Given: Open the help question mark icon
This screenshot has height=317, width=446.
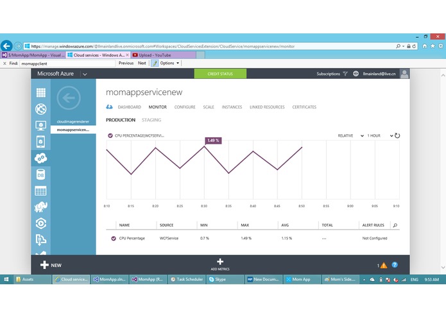Looking at the screenshot, I should [x=395, y=264].
